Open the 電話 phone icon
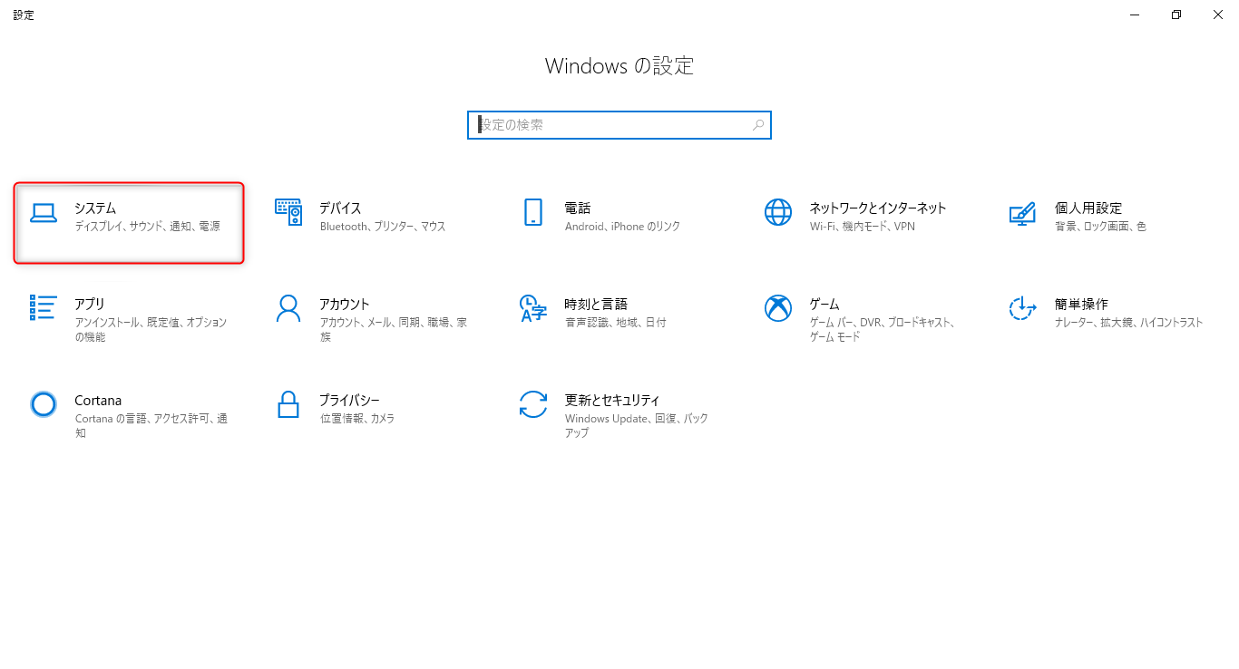The height and width of the screenshot is (669, 1239). coord(533,212)
